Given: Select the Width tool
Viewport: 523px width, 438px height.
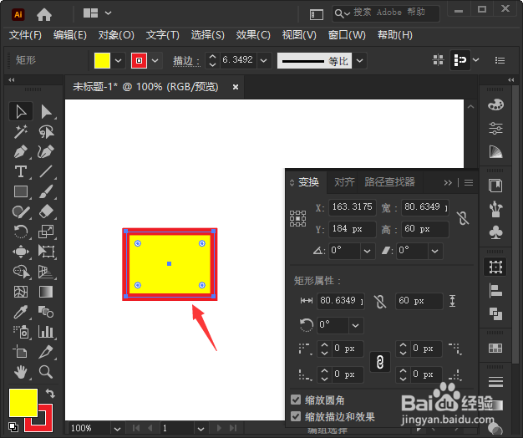Looking at the screenshot, I should pos(21,252).
